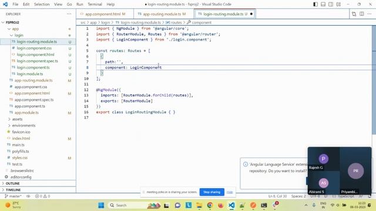Open Chrome from the taskbar
Screen dimensions: 376x211
210,205
